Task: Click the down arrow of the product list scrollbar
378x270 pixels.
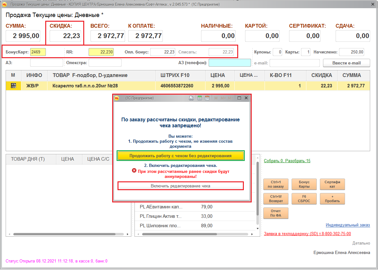Action: [x=258, y=229]
